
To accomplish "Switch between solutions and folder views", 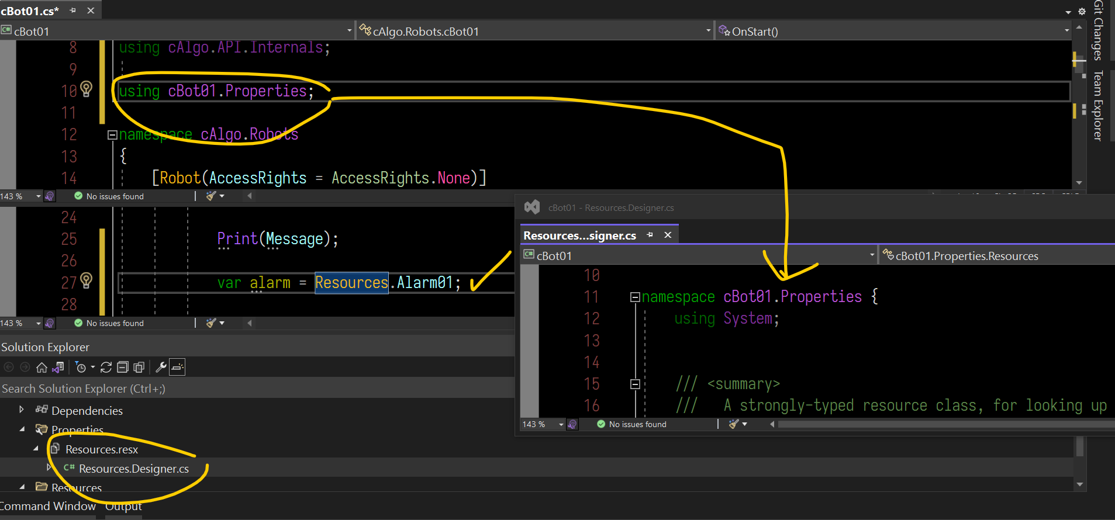I will [x=58, y=368].
